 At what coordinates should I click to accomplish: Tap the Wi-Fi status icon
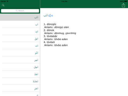pyautogui.click(x=7, y=1)
